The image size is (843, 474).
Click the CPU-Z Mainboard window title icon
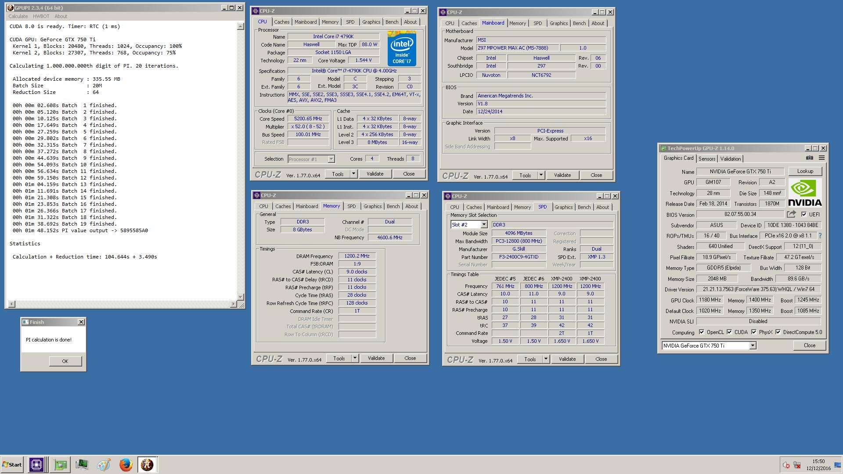pyautogui.click(x=443, y=12)
